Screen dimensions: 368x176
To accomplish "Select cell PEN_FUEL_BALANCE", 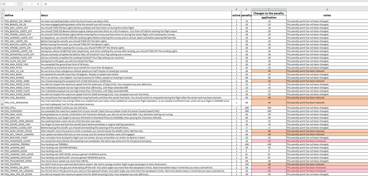I will 22,97.
